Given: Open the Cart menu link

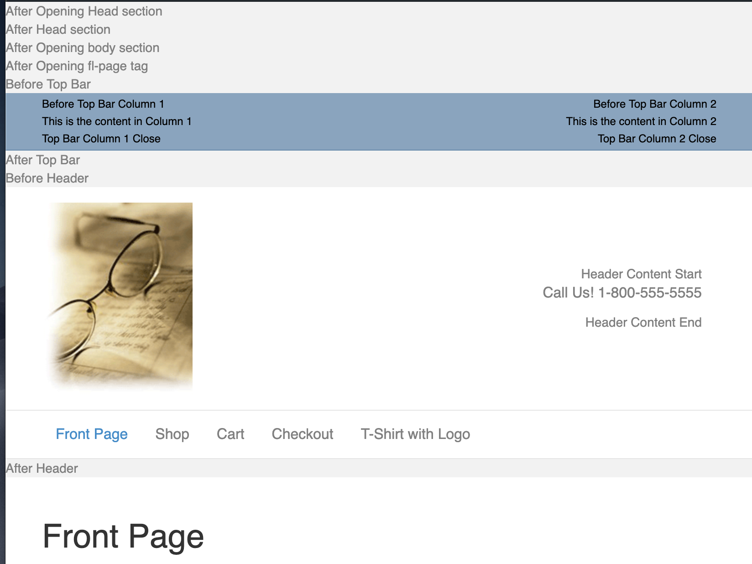Looking at the screenshot, I should (230, 434).
